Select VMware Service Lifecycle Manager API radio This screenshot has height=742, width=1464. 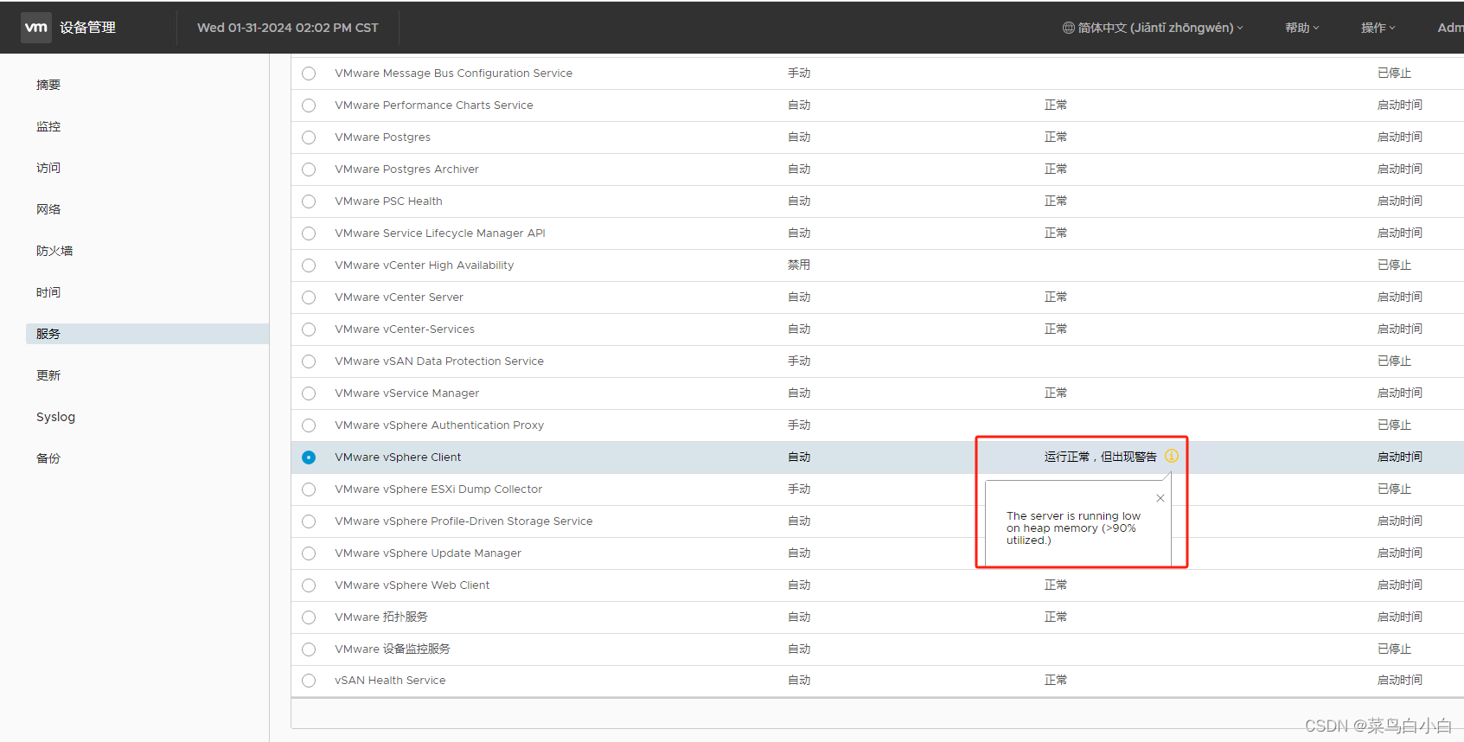click(x=309, y=233)
